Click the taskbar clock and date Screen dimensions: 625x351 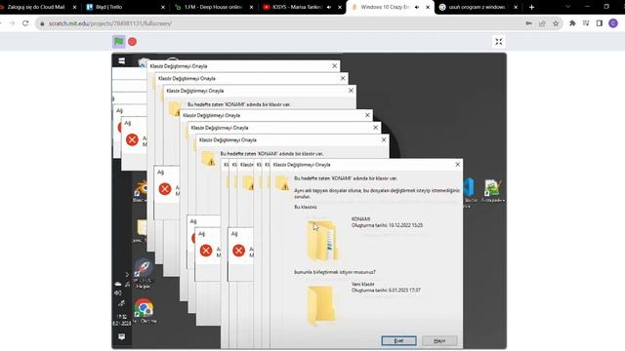coord(121,320)
